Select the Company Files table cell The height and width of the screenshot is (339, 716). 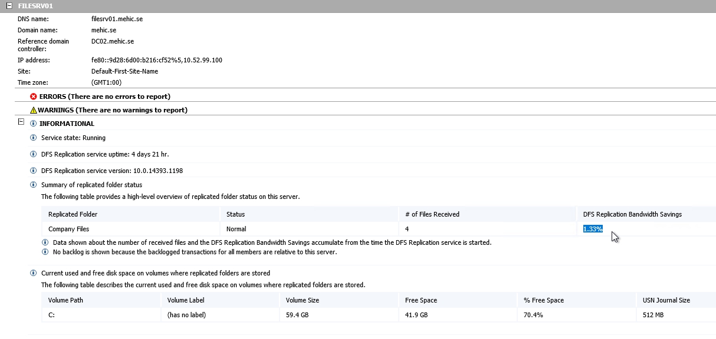pyautogui.click(x=68, y=229)
